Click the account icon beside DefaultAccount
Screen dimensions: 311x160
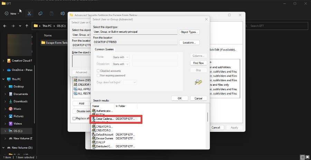pyautogui.click(x=94, y=135)
